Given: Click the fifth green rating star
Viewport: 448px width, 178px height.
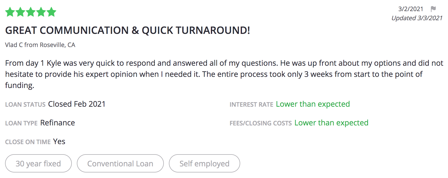Looking at the screenshot, I should [x=51, y=12].
